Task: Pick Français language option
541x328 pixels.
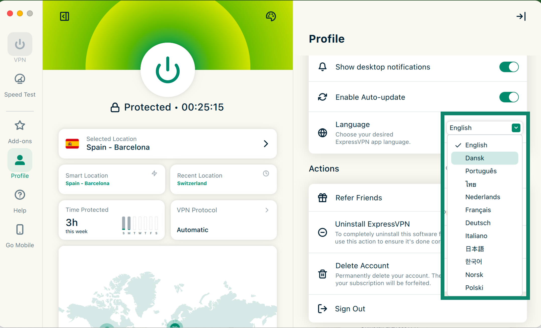Action: tap(478, 210)
